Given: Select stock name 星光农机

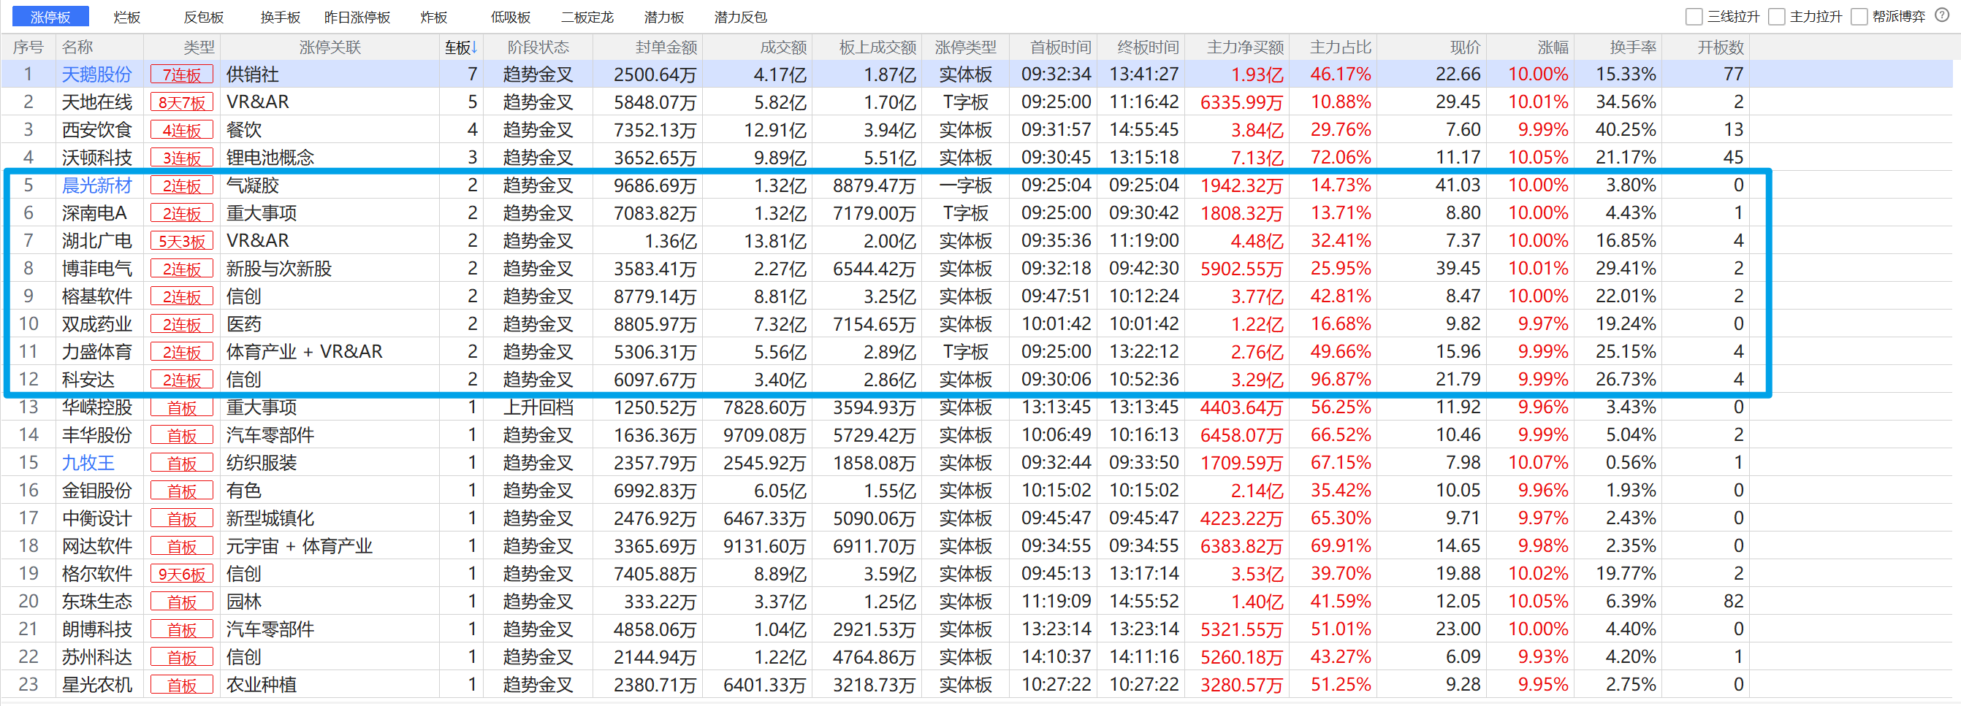Looking at the screenshot, I should click(x=96, y=686).
